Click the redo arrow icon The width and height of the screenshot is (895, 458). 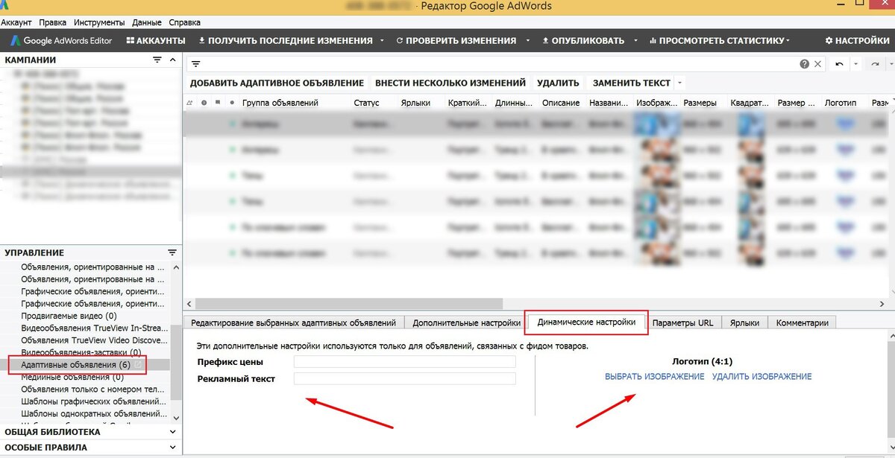876,65
